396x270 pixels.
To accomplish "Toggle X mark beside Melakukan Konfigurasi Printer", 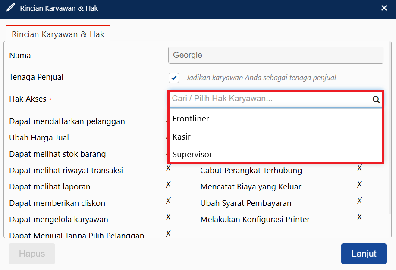I will [359, 217].
